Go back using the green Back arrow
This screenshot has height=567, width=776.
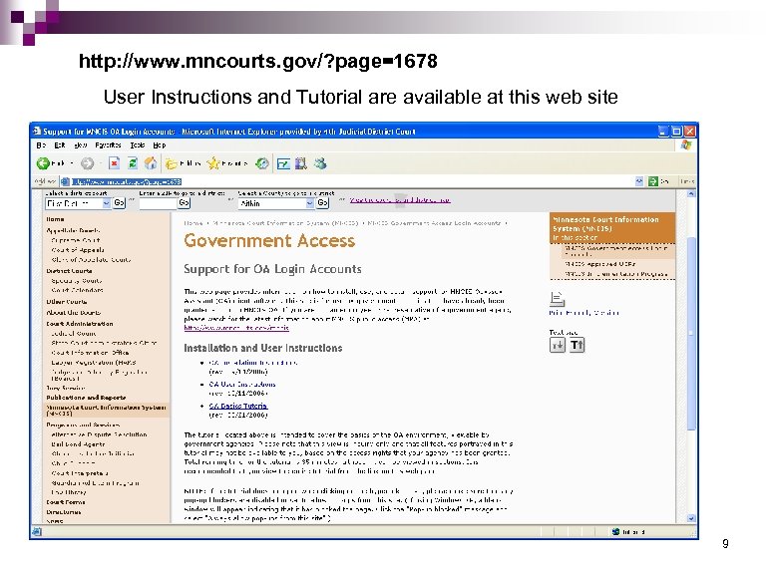click(44, 163)
